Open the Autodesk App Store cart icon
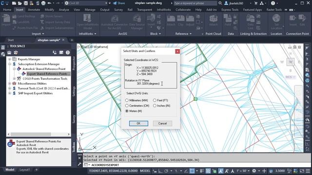 tap(256, 3)
